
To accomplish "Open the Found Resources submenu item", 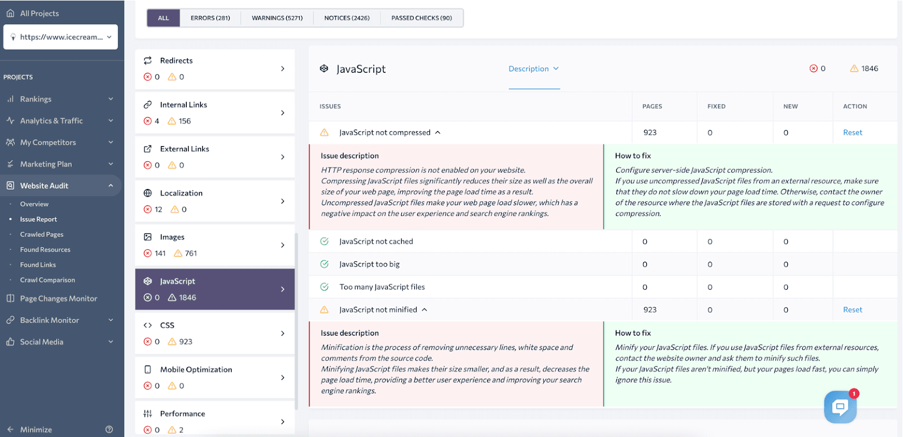I will [x=45, y=250].
